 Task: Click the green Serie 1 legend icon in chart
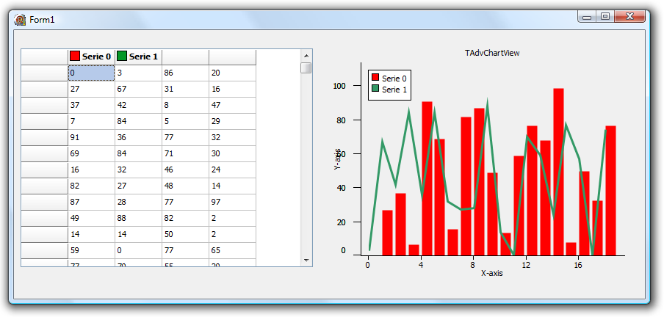(x=375, y=89)
